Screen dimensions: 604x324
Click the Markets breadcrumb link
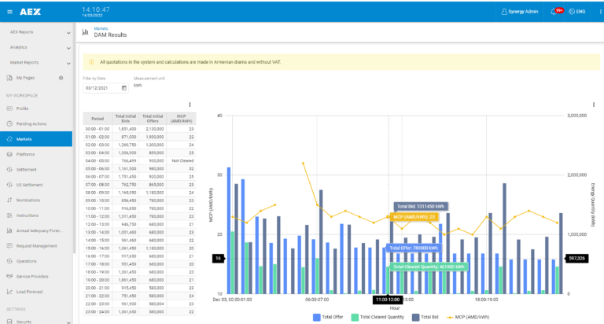101,28
